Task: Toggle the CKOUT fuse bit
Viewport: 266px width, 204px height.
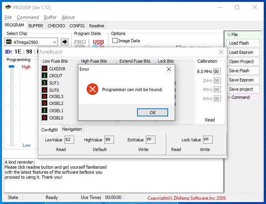Action: 45,76
